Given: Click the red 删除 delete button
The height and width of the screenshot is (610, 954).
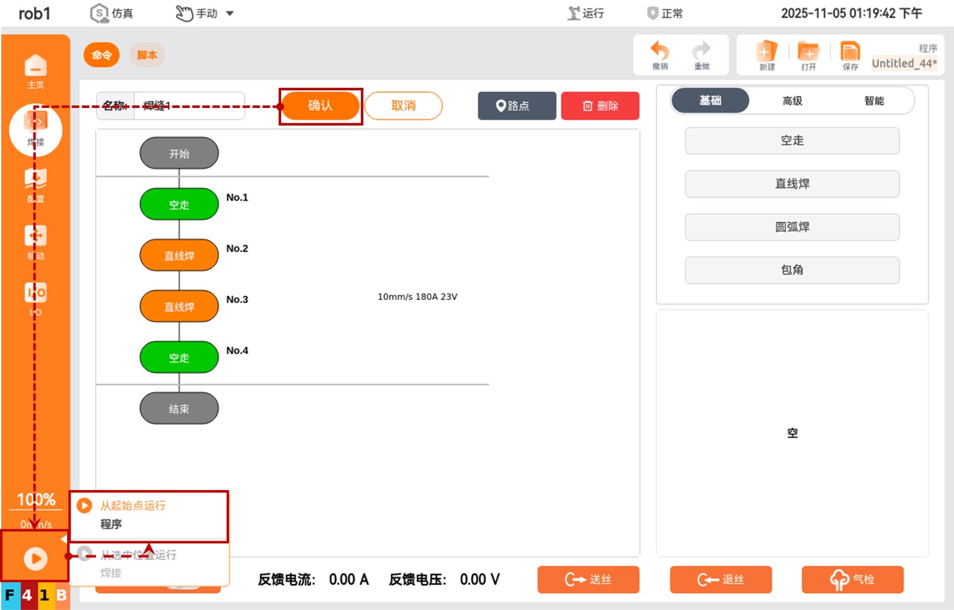Looking at the screenshot, I should click(600, 106).
